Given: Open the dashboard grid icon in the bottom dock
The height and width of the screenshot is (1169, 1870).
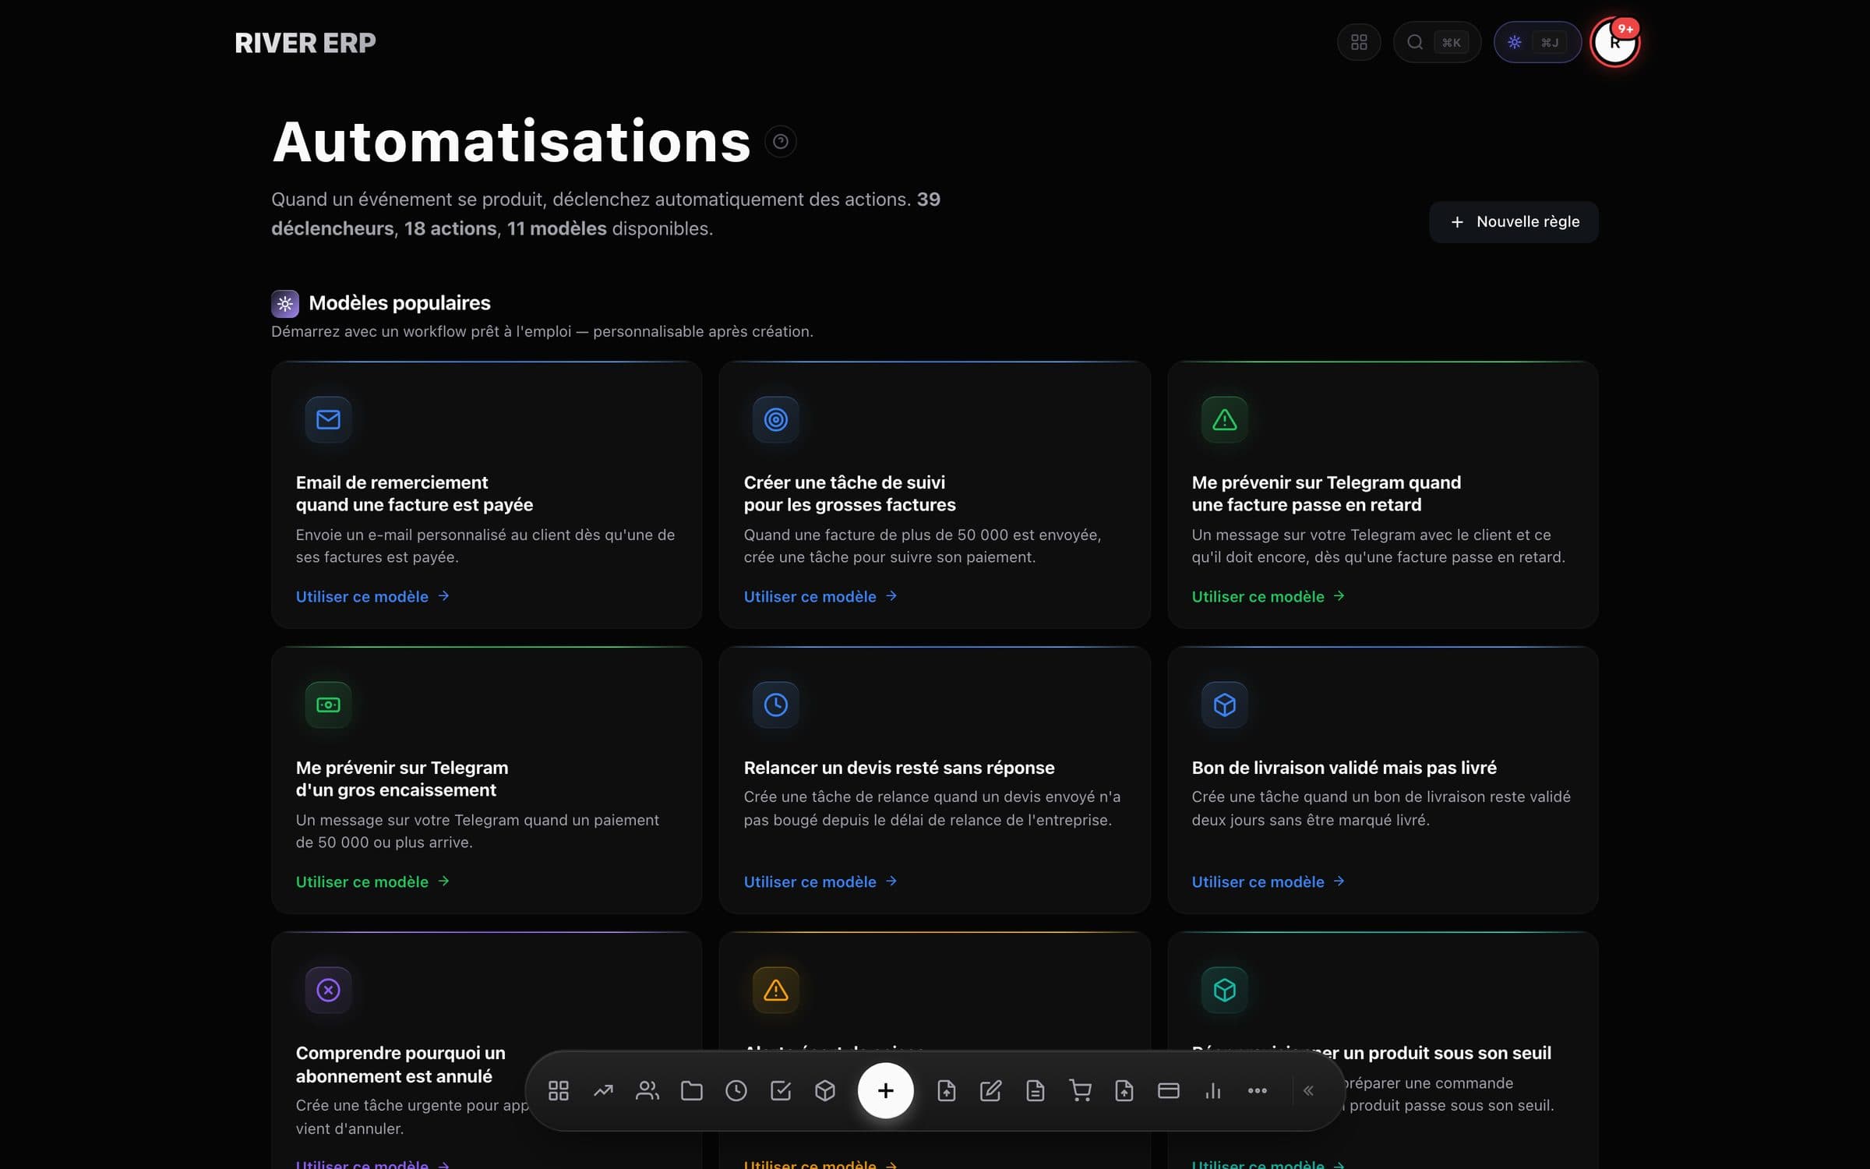Looking at the screenshot, I should coord(558,1090).
